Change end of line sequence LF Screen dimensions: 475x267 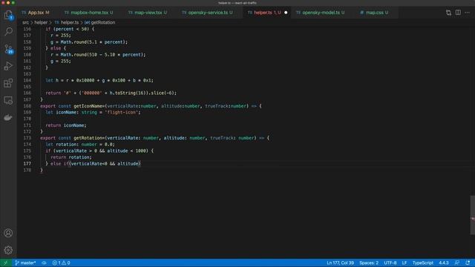click(404, 263)
